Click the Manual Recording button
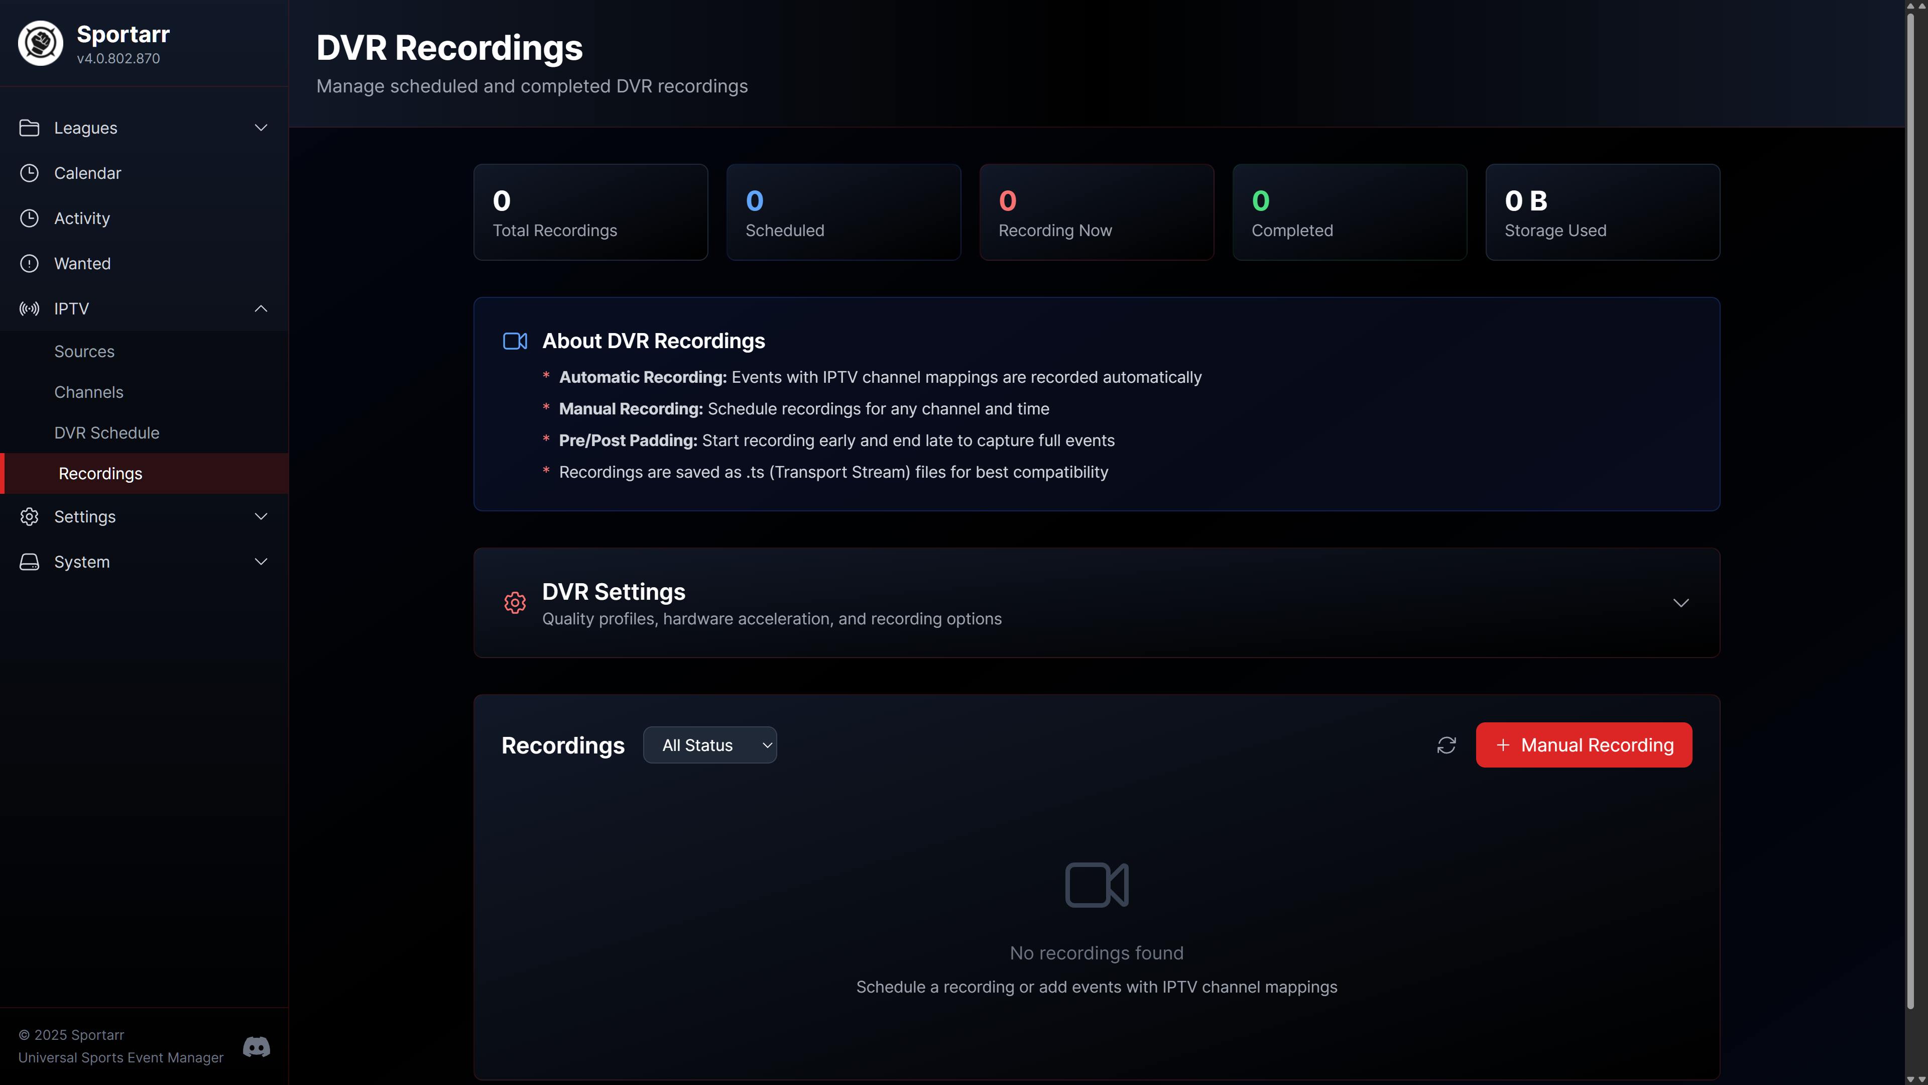The height and width of the screenshot is (1085, 1928). pos(1584,745)
